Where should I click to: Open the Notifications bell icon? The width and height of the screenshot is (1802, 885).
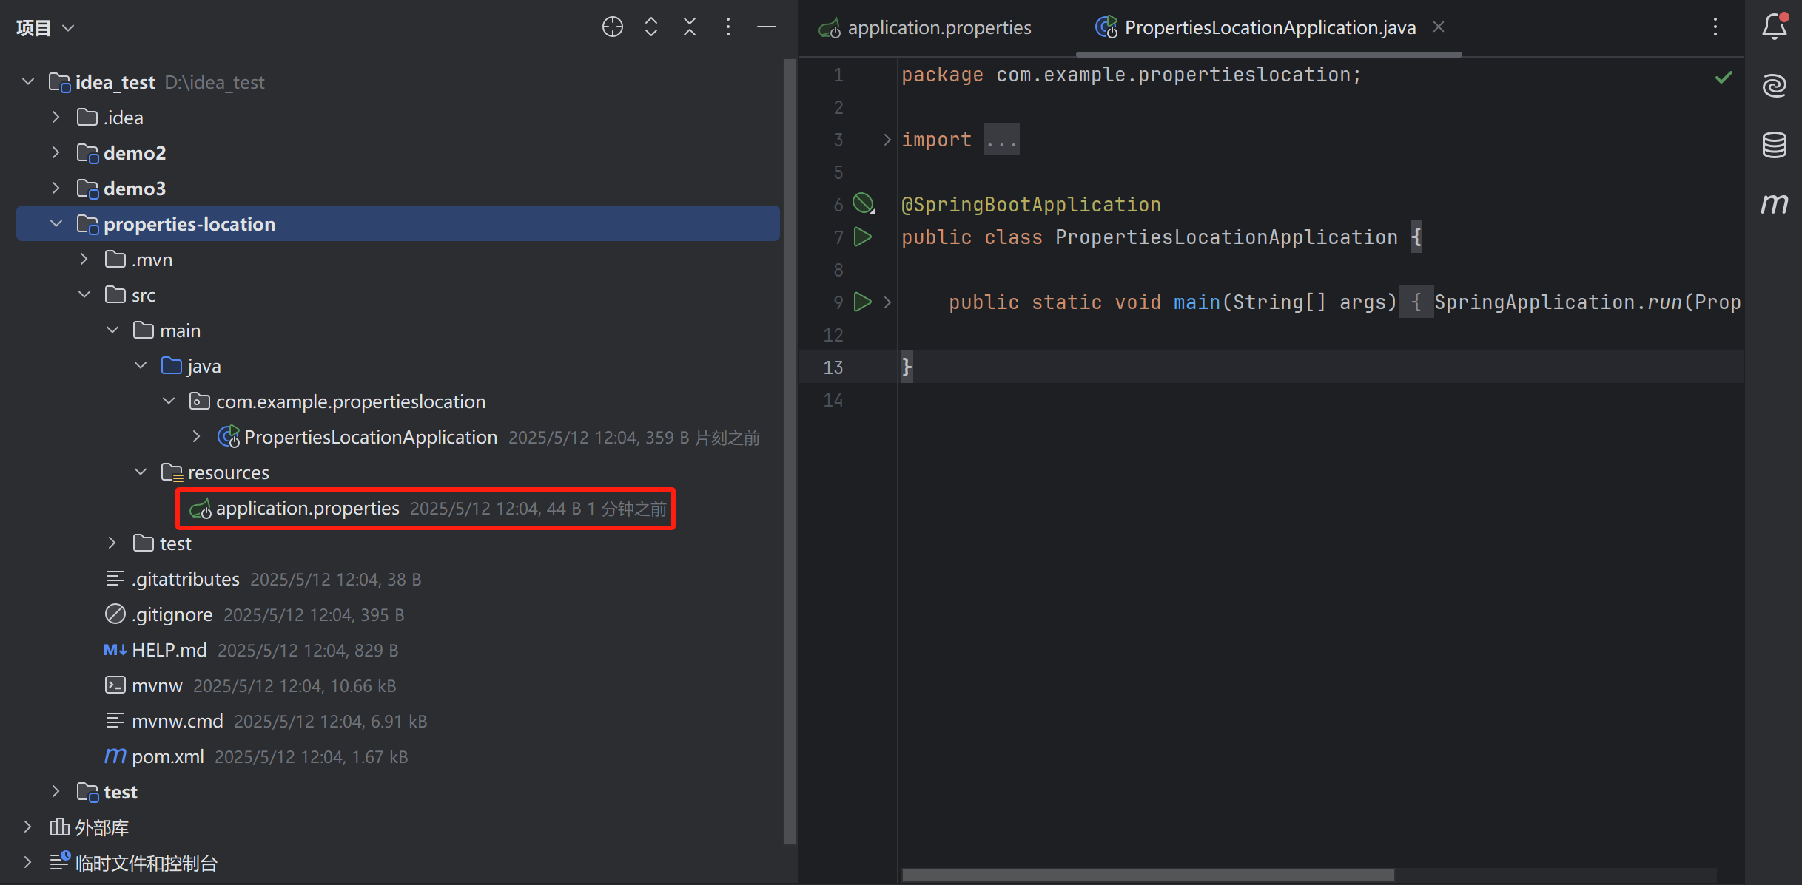click(1774, 27)
